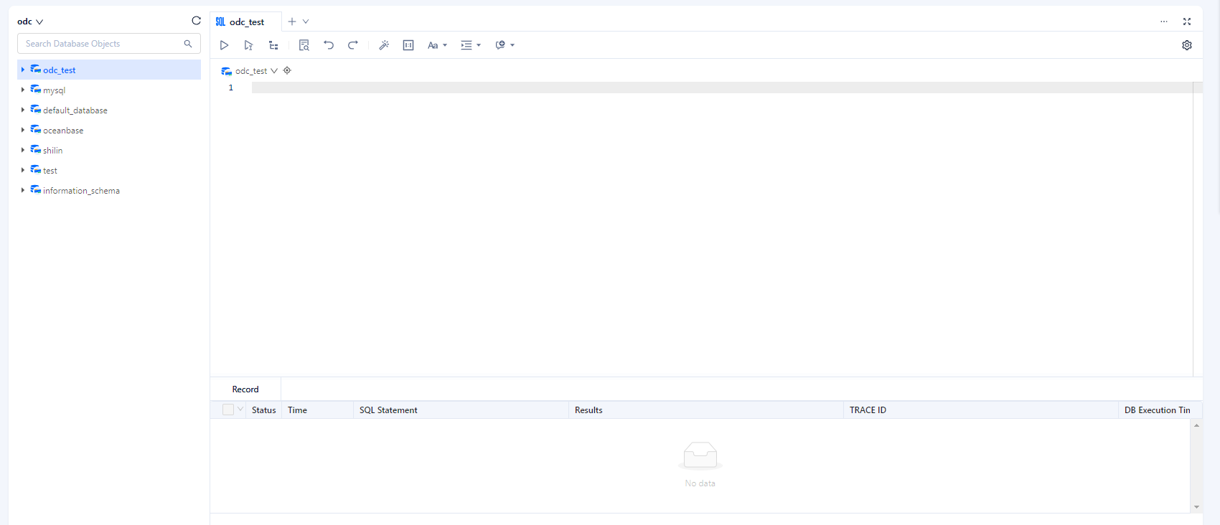Viewport: 1220px width, 525px height.
Task: Open the execution plan icon
Action: [x=273, y=45]
